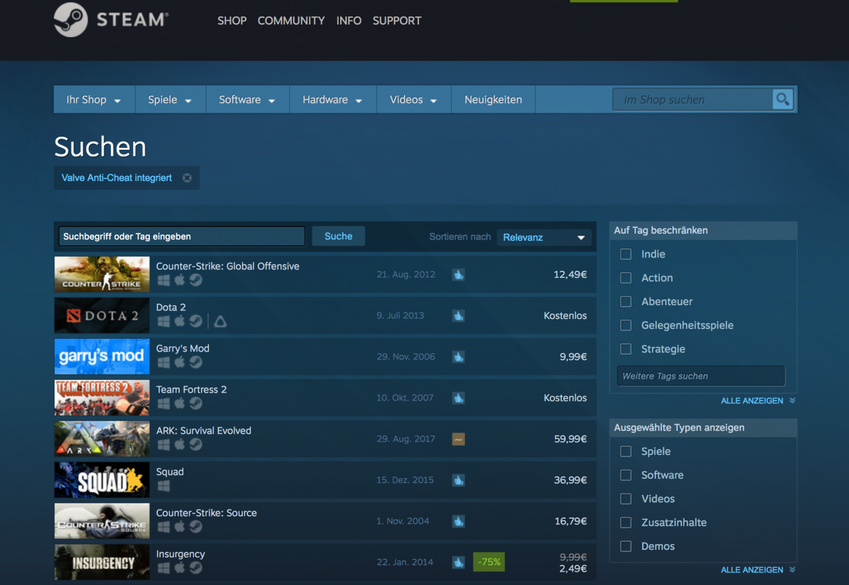The width and height of the screenshot is (849, 585).
Task: Click mixed review icon for ARK: Survival Evolved
Action: tap(458, 439)
